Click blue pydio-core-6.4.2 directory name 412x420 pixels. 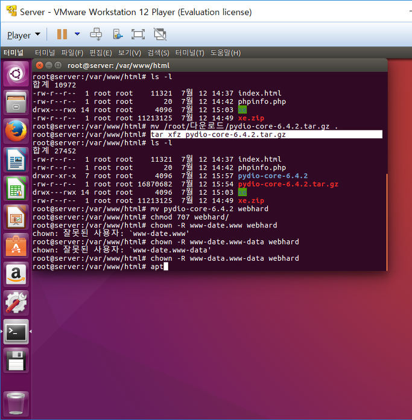273,176
